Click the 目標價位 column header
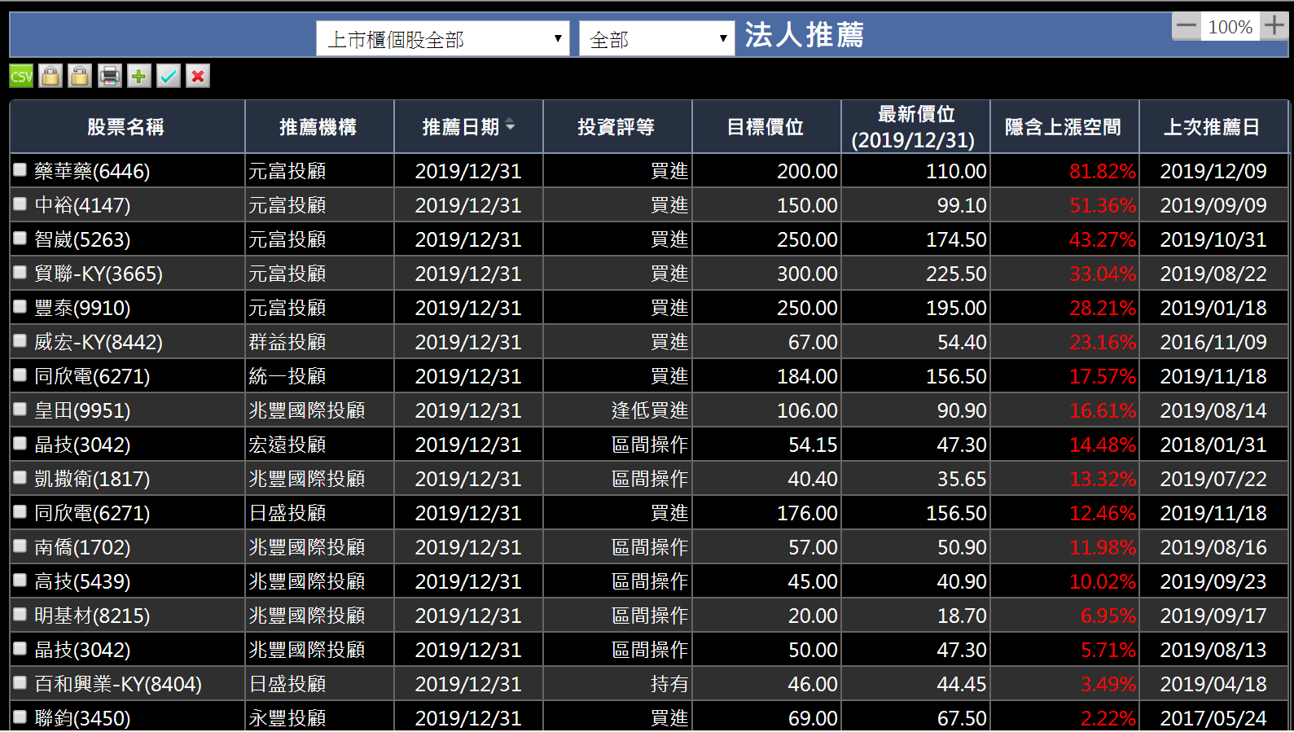Screen dimensions: 1294x732 tap(765, 127)
